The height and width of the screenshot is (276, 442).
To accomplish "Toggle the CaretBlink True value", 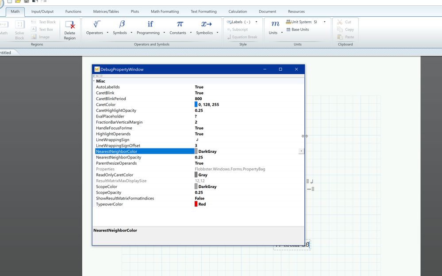I will point(199,93).
